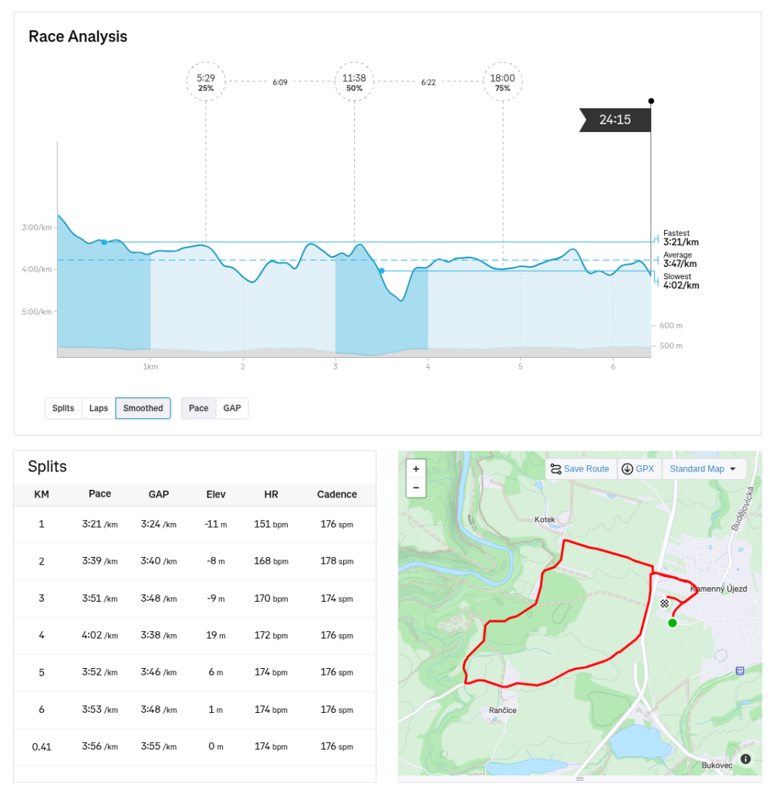This screenshot has height=790, width=776.
Task: Click the GPX download arrow icon
Action: coord(627,469)
